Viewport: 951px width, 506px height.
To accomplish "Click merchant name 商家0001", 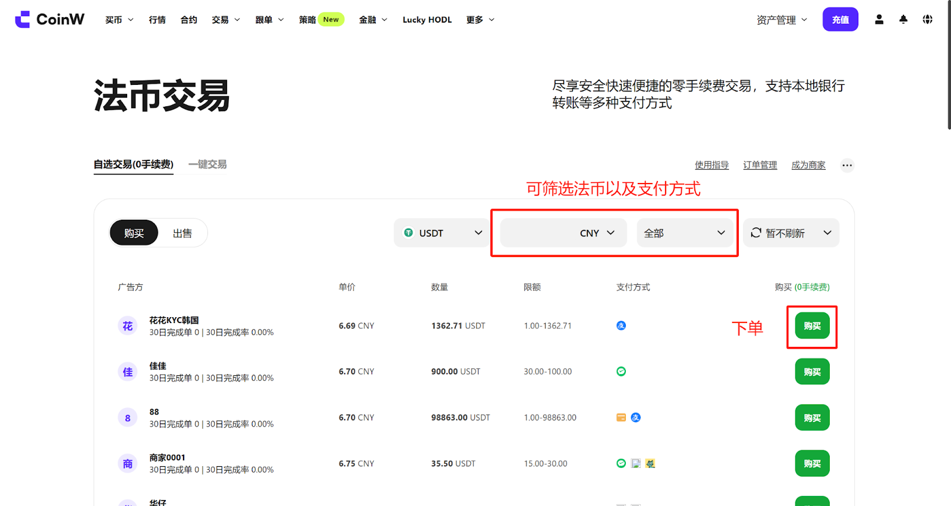I will pos(167,457).
